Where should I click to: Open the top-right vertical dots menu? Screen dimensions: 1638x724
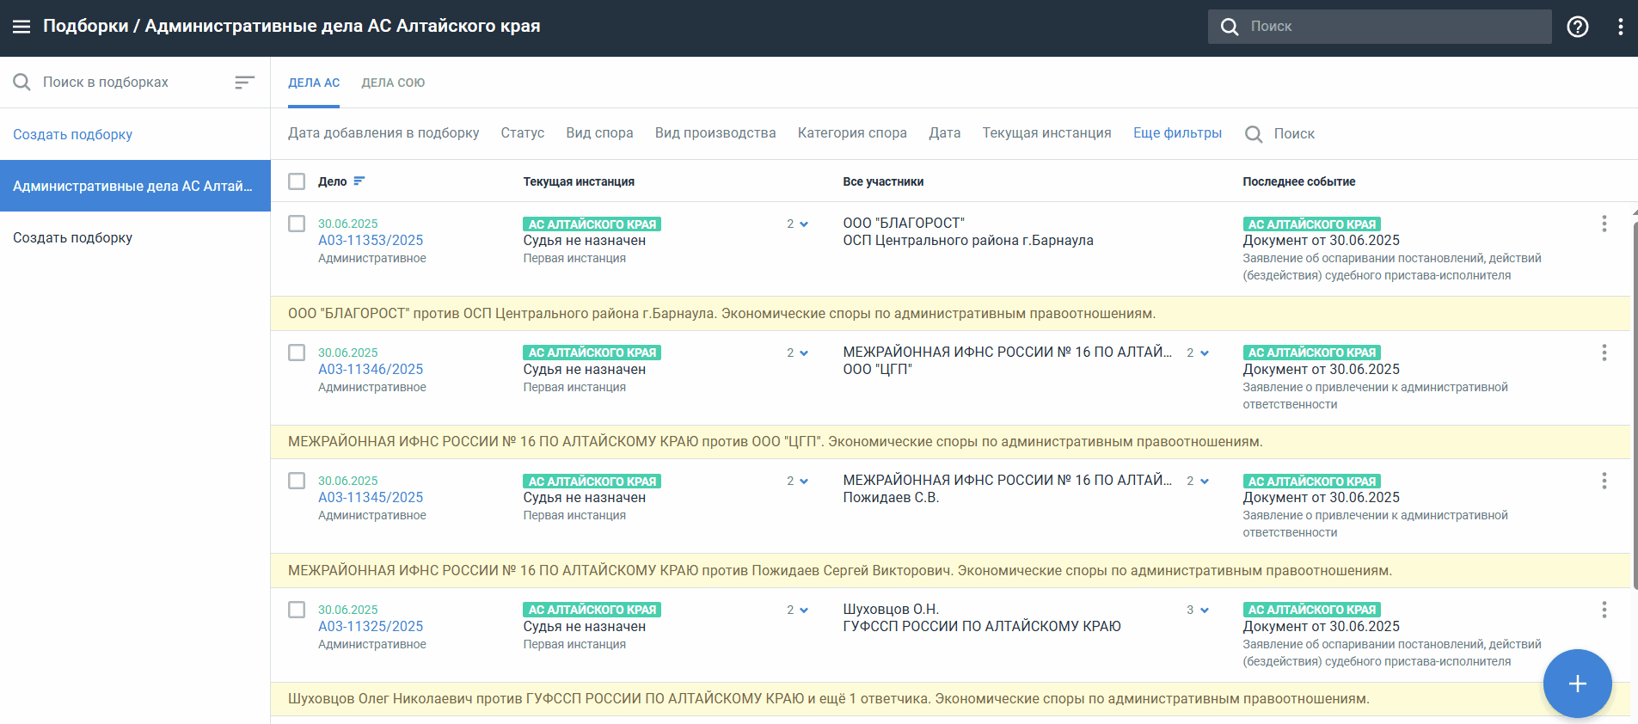pyautogui.click(x=1620, y=27)
